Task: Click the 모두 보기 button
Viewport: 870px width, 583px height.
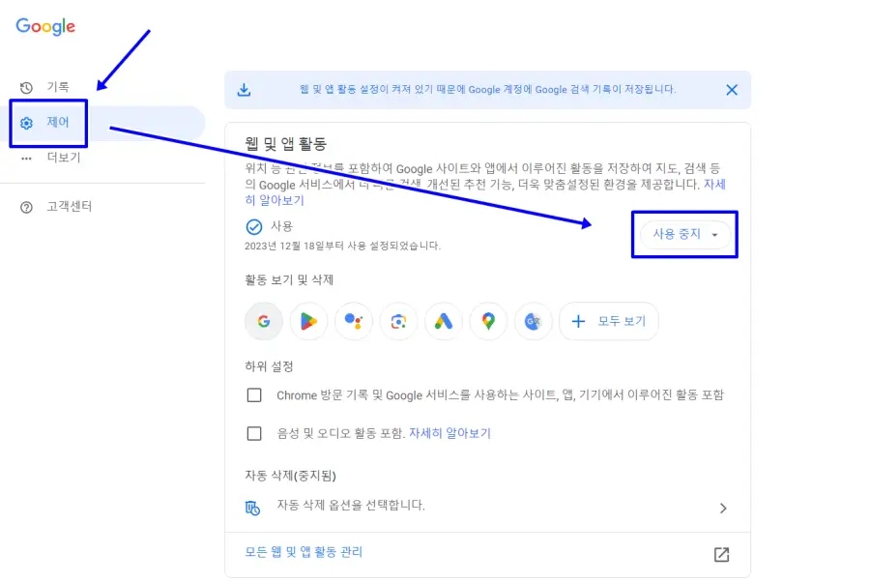Action: click(x=609, y=321)
